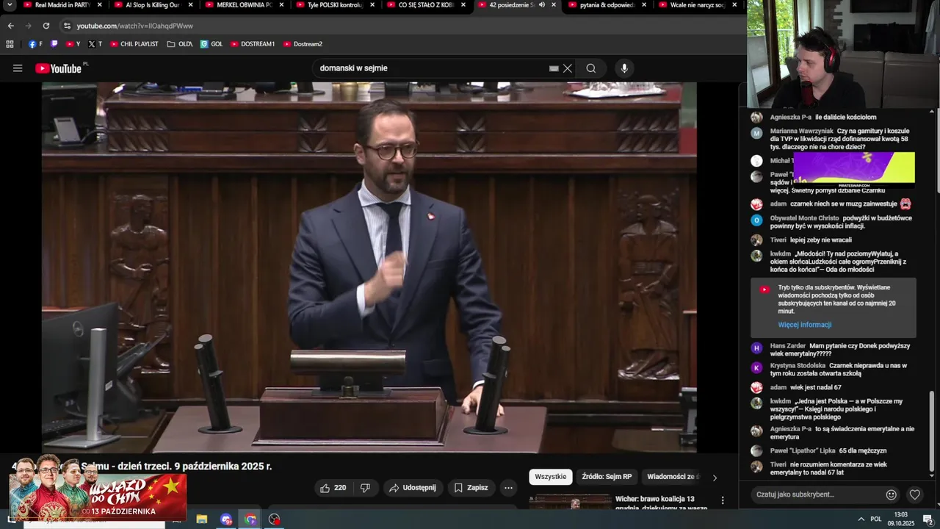The height and width of the screenshot is (529, 940).
Task: Open the on-screen keyboard icon in search box
Action: click(554, 68)
